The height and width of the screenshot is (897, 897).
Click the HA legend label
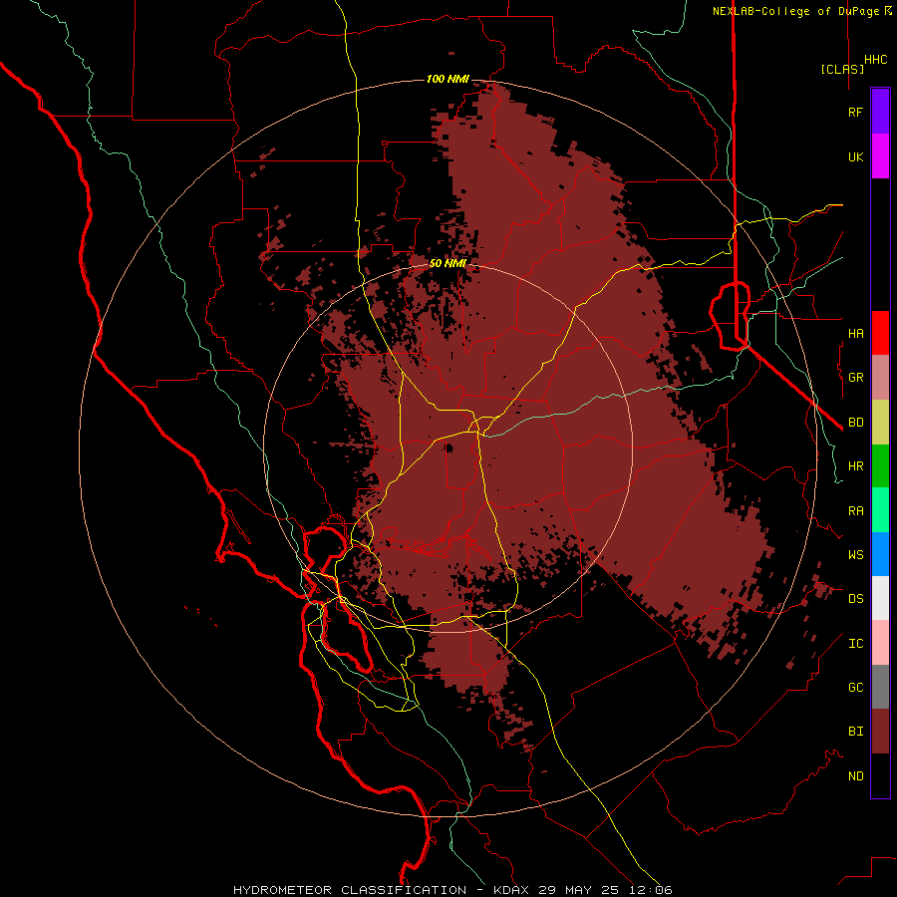click(855, 334)
